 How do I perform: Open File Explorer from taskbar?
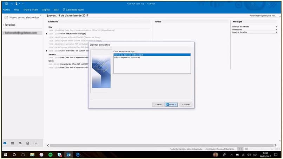32,155
